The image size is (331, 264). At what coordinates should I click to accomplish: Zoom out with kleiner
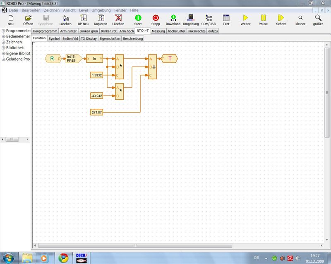300,20
